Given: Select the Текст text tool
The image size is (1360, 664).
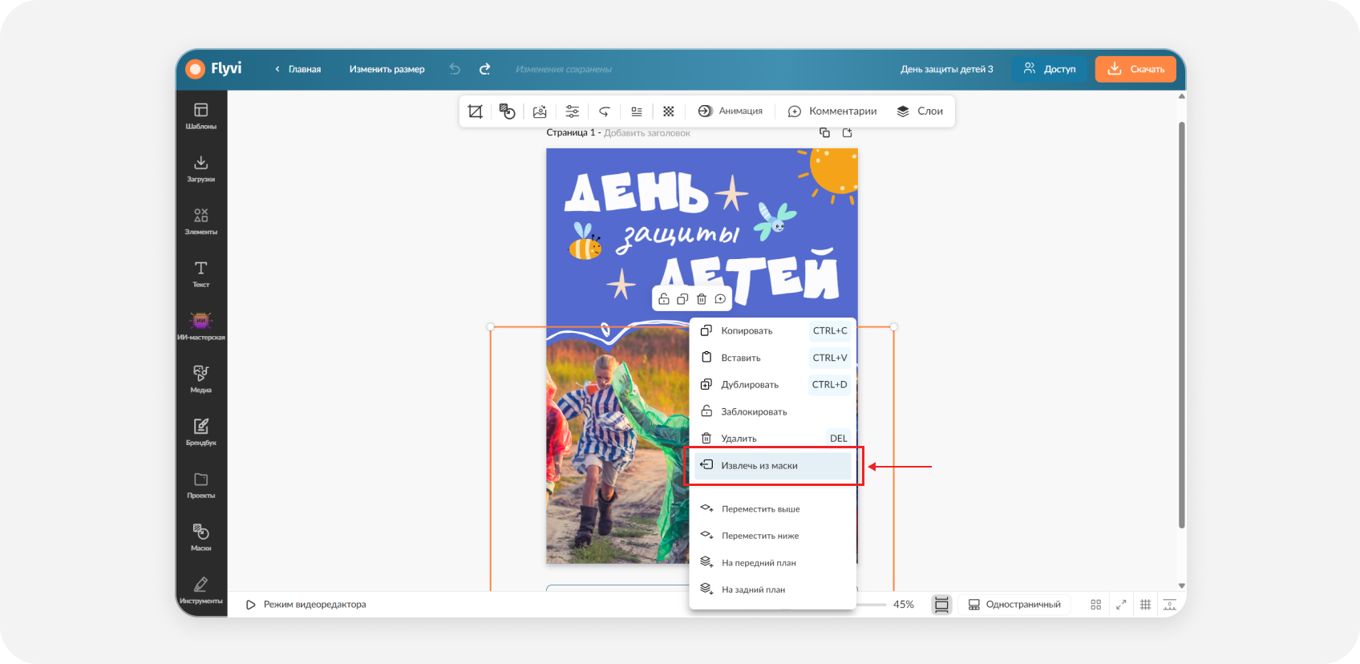Looking at the screenshot, I should pyautogui.click(x=201, y=274).
